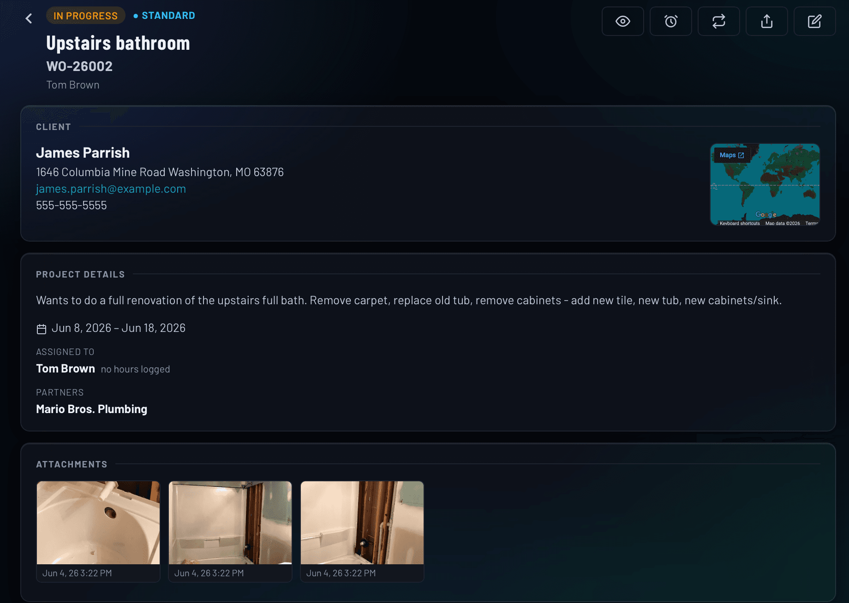
Task: Open the third attachment photo
Action: click(362, 523)
